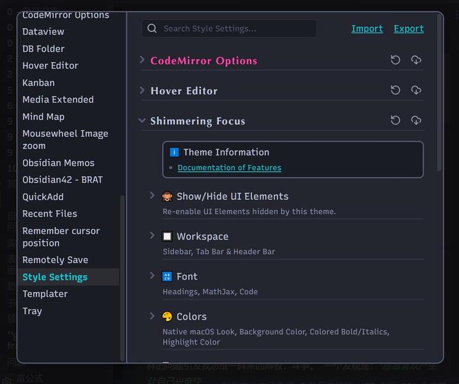
Task: Switch to Remotely Save settings tab
Action: (55, 260)
